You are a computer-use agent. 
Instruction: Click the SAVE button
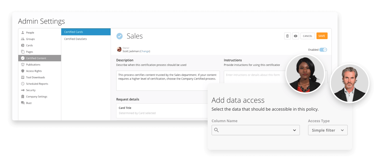(322, 36)
